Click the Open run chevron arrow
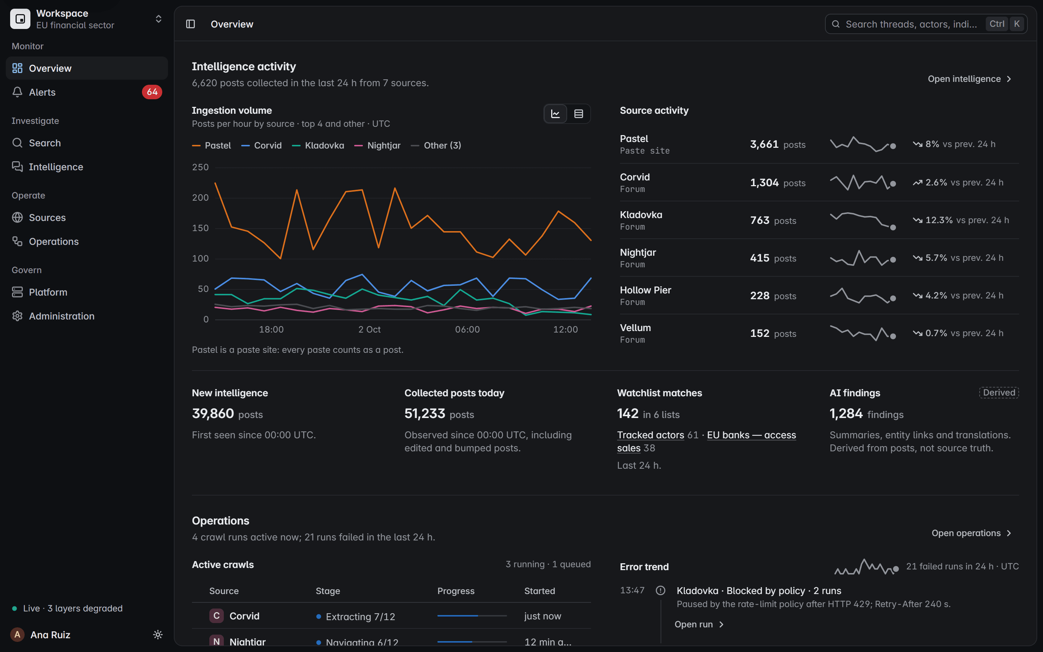Image resolution: width=1043 pixels, height=652 pixels. tap(721, 624)
